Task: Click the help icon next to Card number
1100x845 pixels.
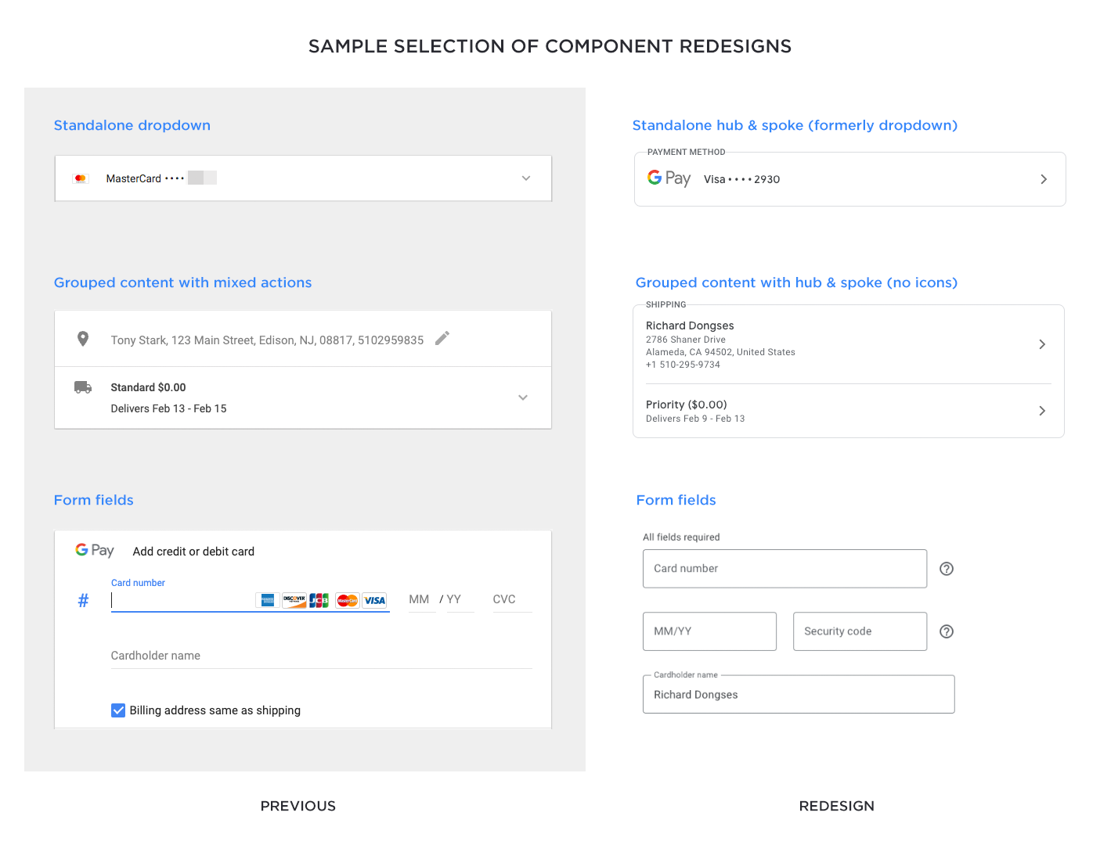Action: click(947, 569)
